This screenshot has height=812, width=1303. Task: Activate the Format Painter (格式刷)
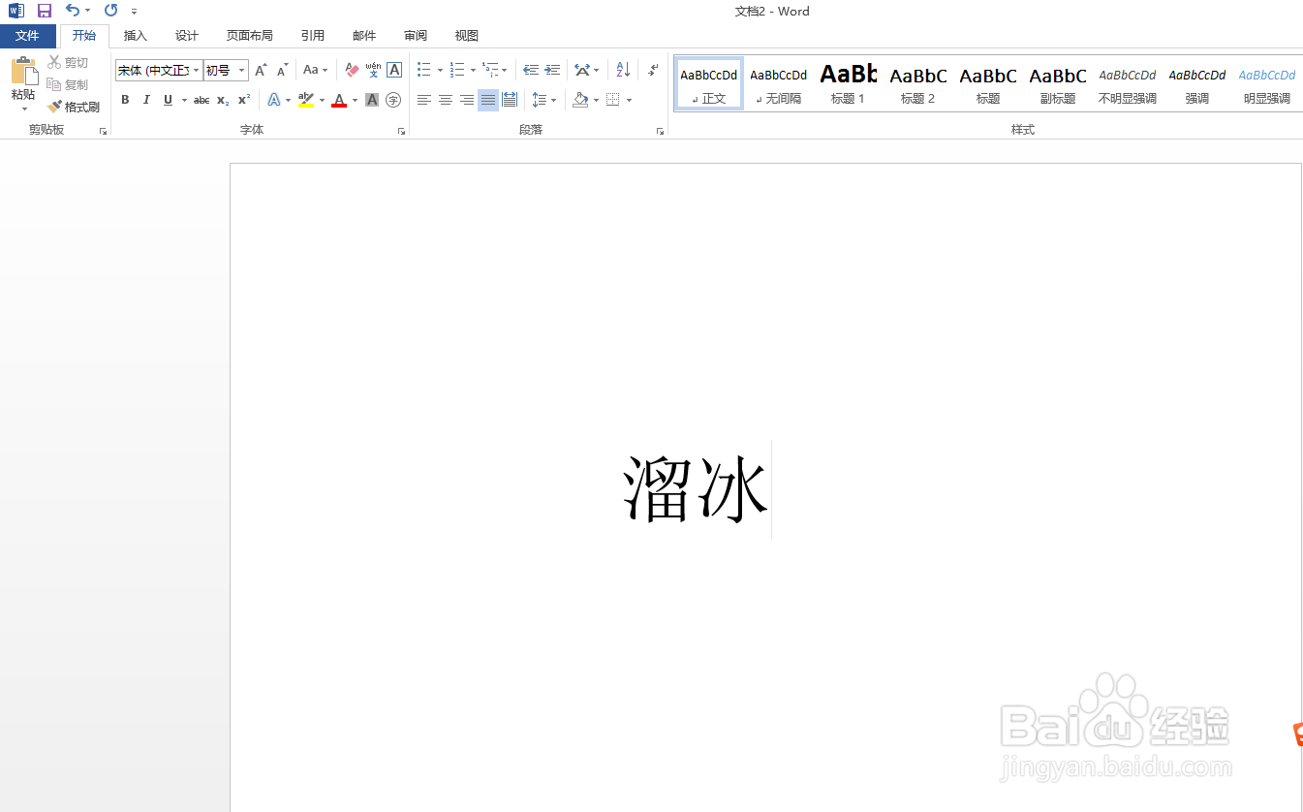point(74,107)
